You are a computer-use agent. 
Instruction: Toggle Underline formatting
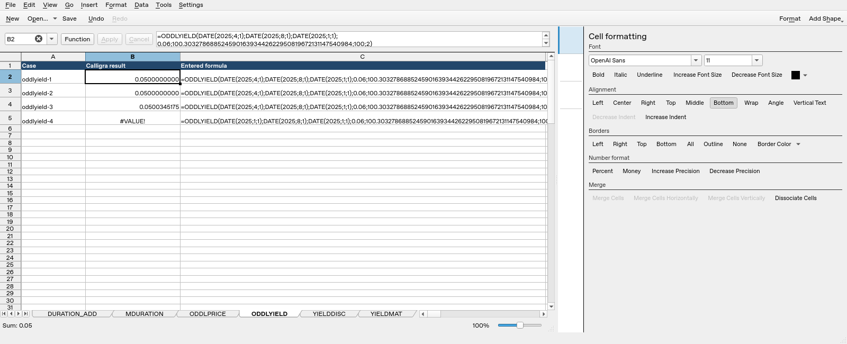point(650,75)
